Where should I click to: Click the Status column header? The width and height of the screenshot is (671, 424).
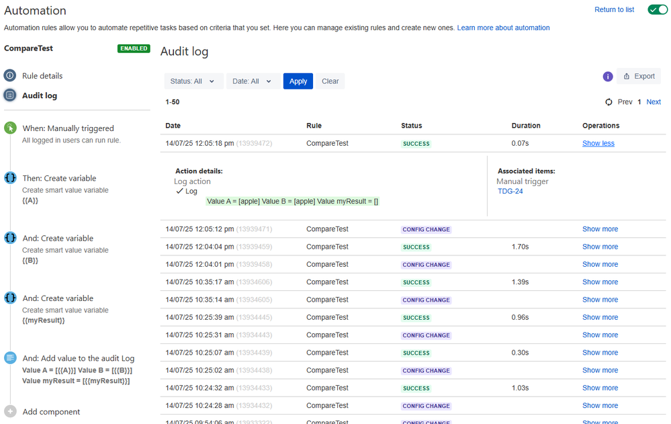coord(411,126)
